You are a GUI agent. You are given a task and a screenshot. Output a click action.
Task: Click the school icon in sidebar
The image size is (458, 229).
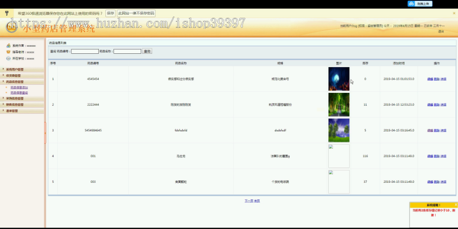(9, 58)
